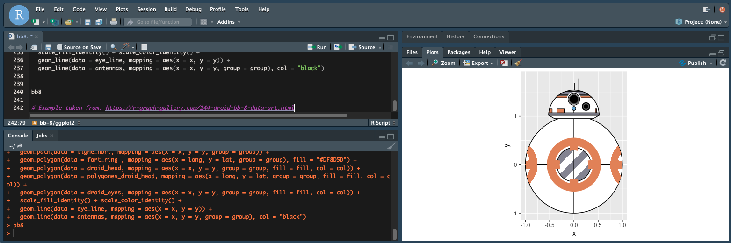Clear the console with the broom icon
The height and width of the screenshot is (243, 731).
click(x=391, y=146)
